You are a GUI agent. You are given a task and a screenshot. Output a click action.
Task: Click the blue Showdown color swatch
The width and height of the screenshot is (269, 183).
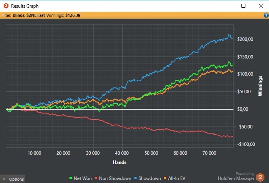(136, 178)
